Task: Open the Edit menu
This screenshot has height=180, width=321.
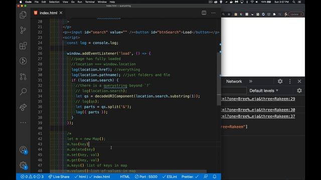Action: click(x=44, y=2)
